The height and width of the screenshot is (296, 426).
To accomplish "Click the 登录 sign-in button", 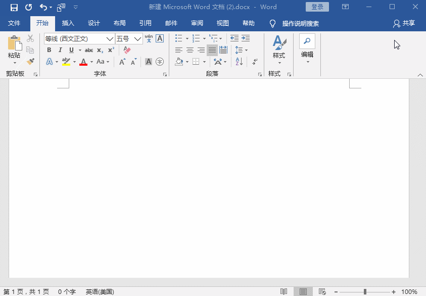I will tap(317, 7).
